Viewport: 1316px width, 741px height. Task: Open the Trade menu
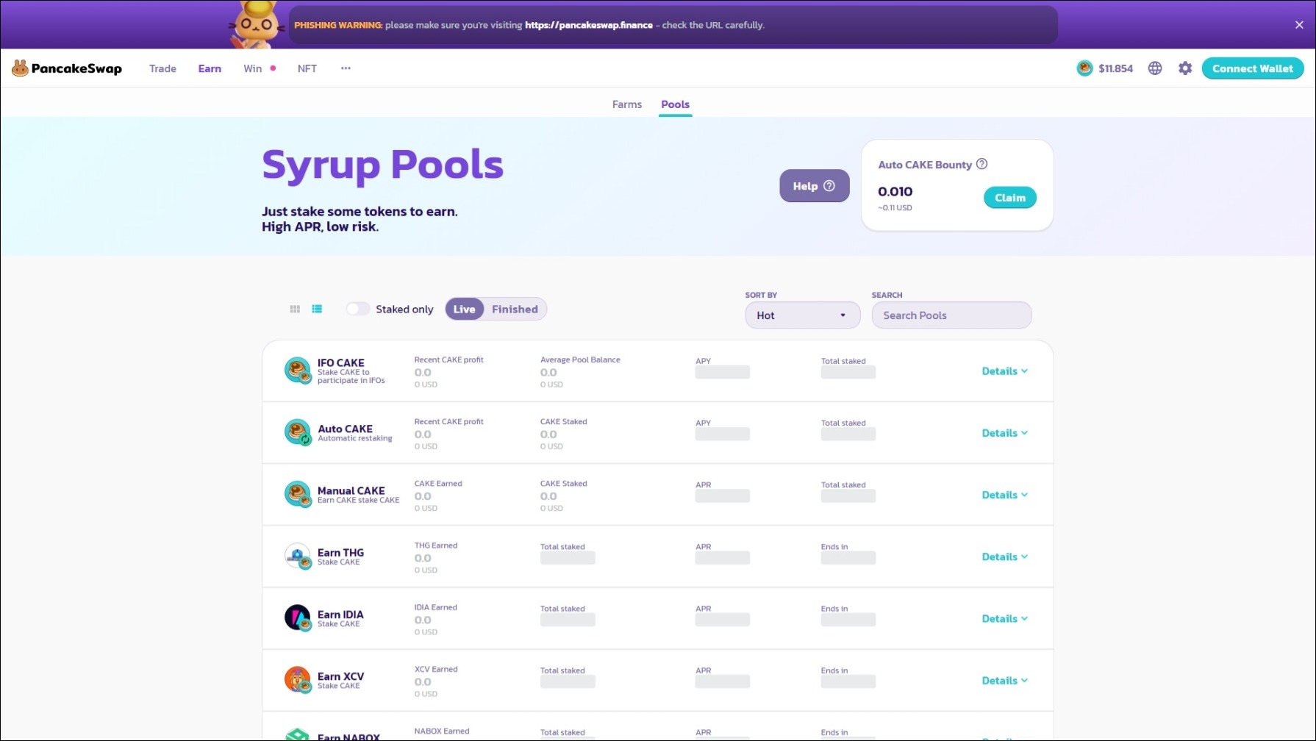[162, 68]
